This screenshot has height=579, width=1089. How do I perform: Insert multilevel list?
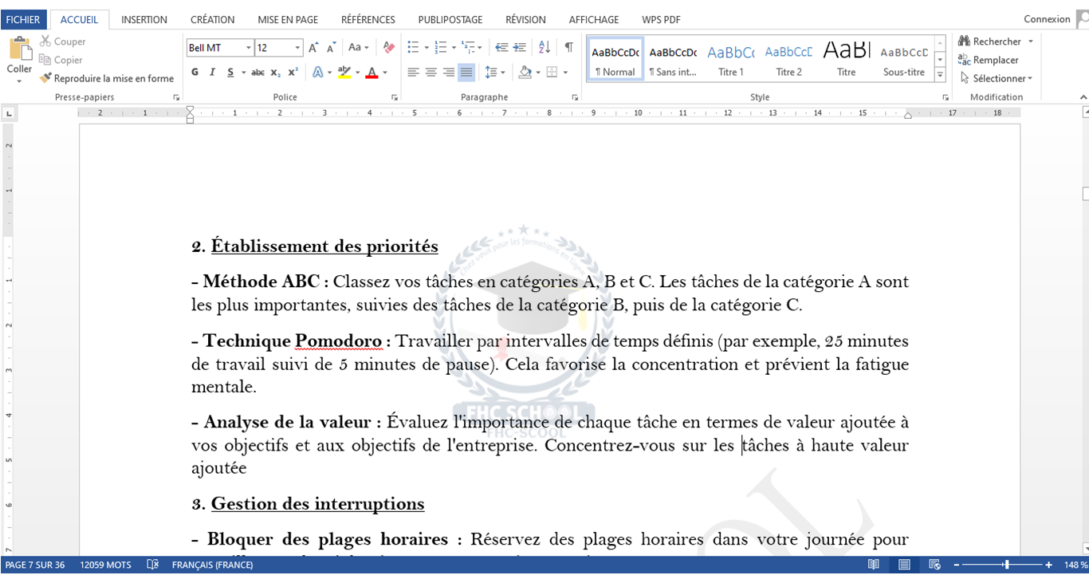click(468, 48)
